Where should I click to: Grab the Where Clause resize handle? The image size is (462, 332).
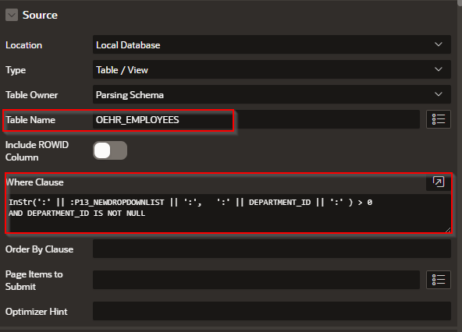tap(448, 230)
